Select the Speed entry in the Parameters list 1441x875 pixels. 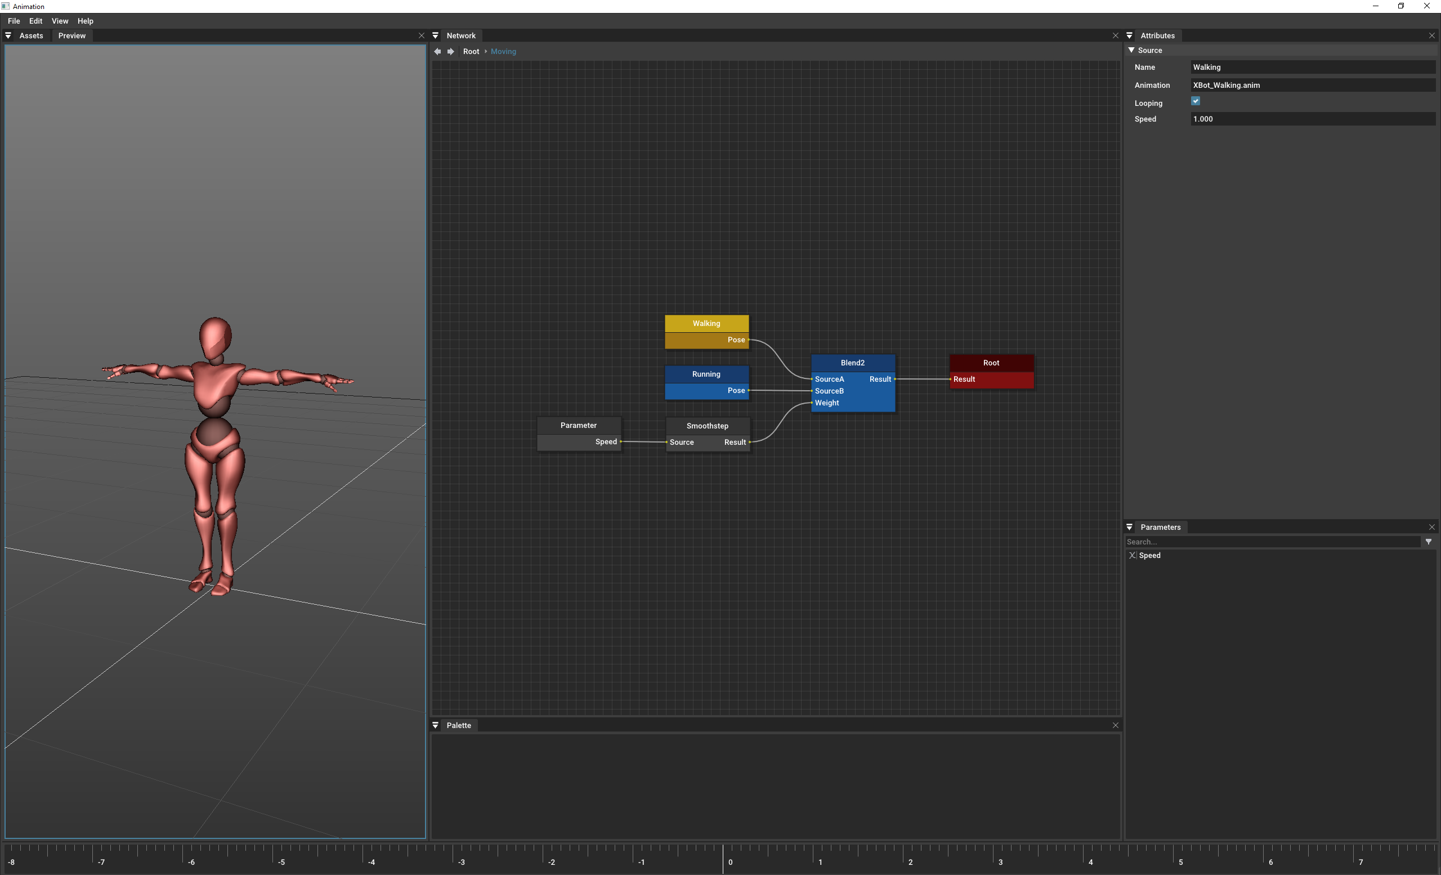pos(1151,555)
